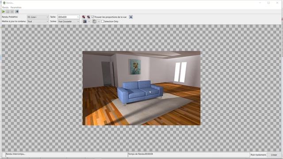Click first red icon right of Taille field
This screenshot has height=159, width=283.
[x=84, y=17]
